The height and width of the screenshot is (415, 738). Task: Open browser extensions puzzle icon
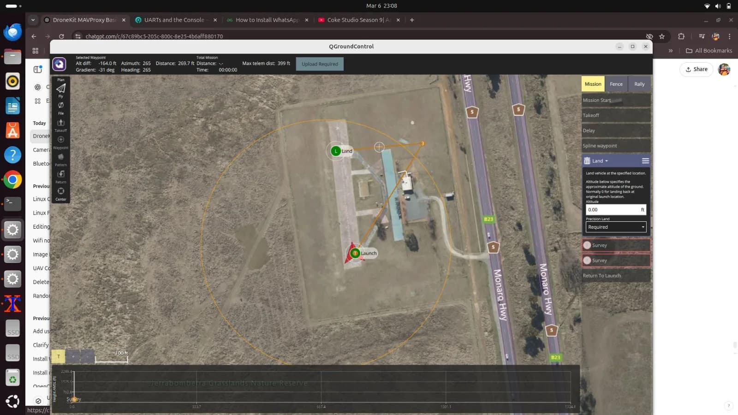[681, 36]
